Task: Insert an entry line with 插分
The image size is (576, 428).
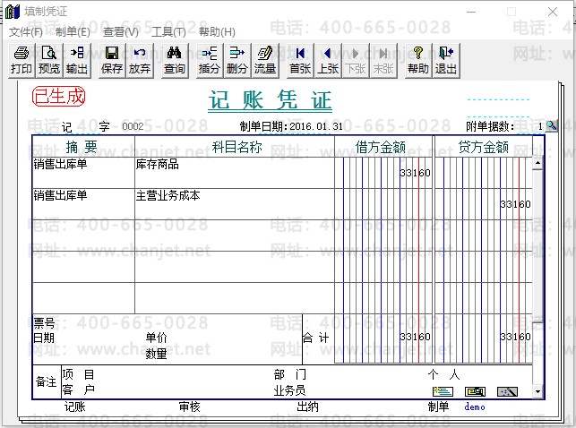Action: click(x=210, y=60)
